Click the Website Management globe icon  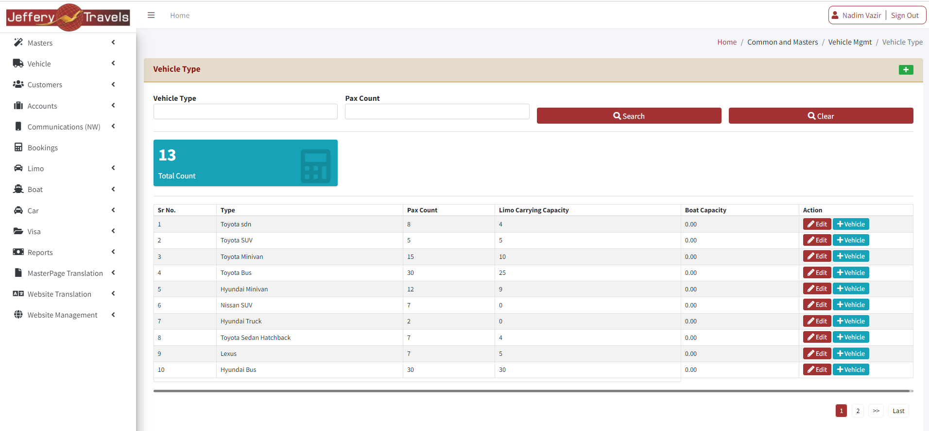18,315
